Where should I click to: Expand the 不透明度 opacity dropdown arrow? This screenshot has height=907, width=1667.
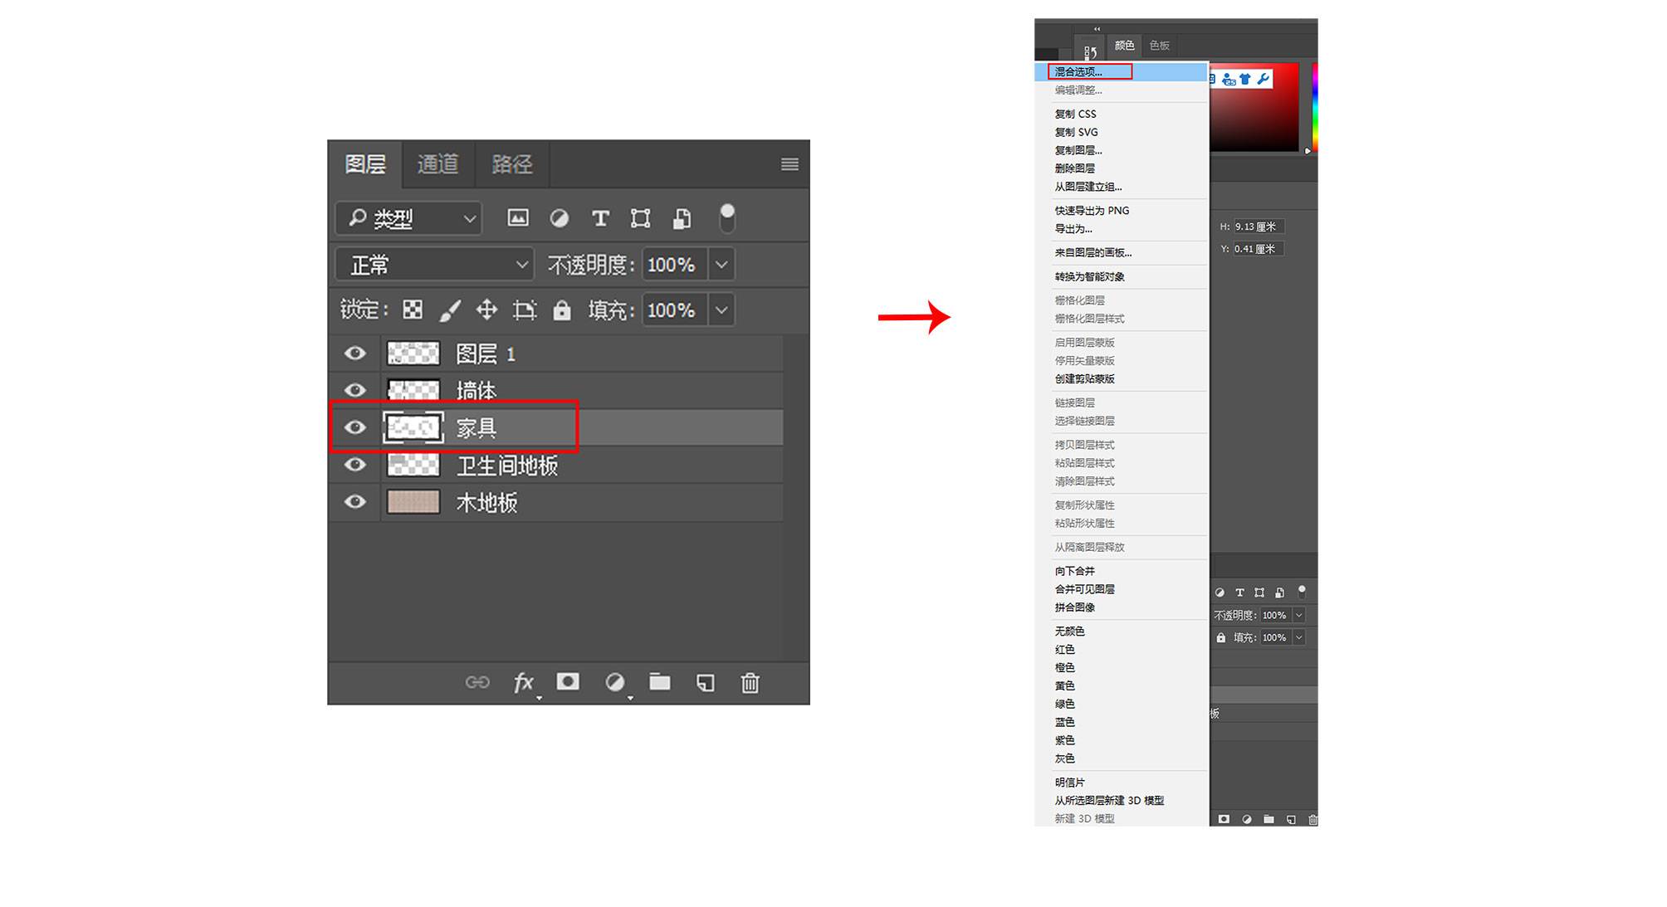721,265
